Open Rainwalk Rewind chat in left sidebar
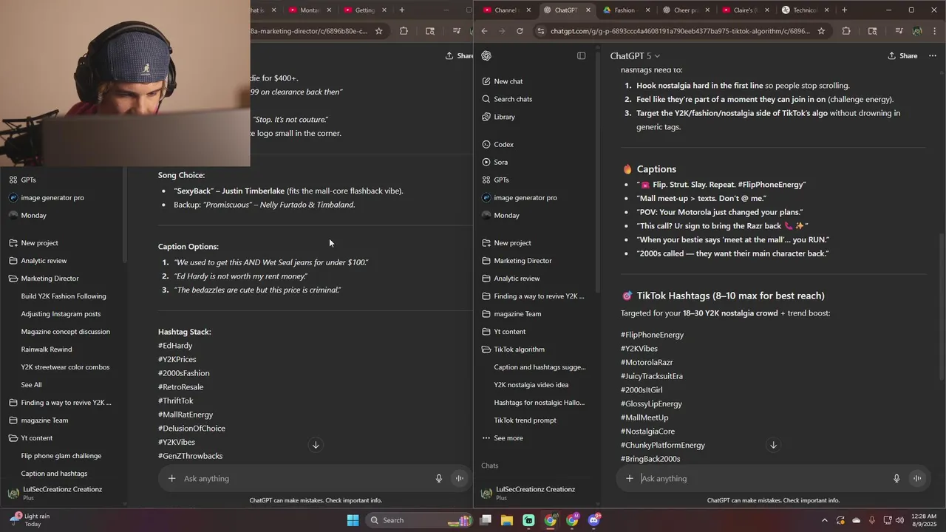946x532 pixels. [x=47, y=349]
